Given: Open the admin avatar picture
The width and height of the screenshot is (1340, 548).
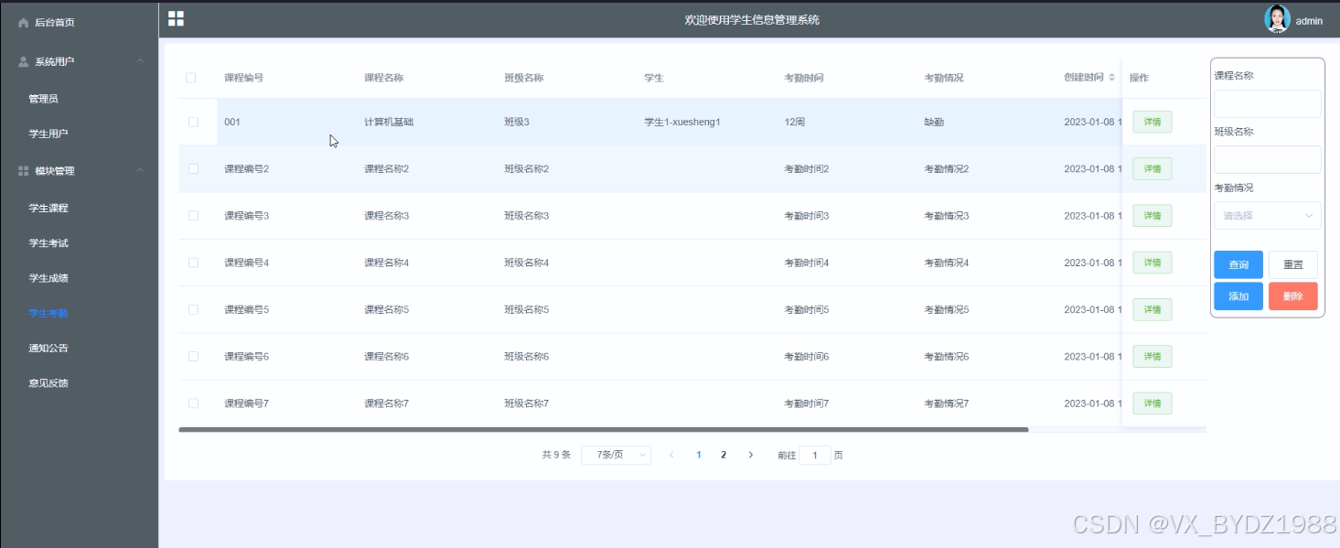Looking at the screenshot, I should tap(1277, 19).
